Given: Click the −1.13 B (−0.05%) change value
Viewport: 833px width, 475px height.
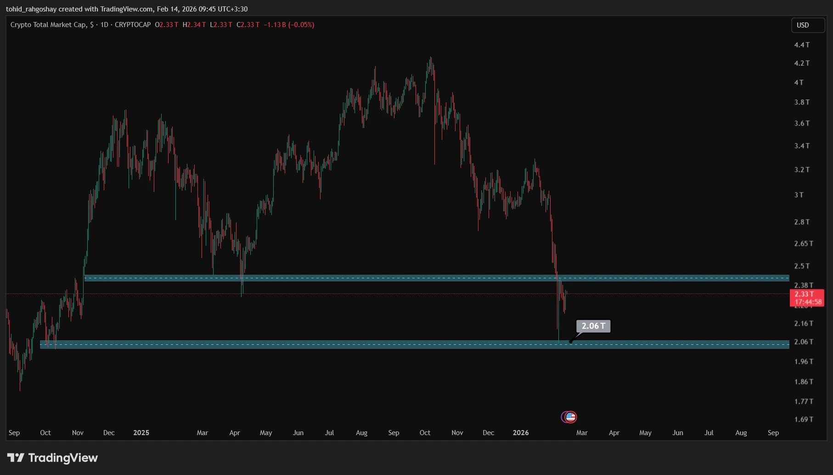Looking at the screenshot, I should [289, 25].
